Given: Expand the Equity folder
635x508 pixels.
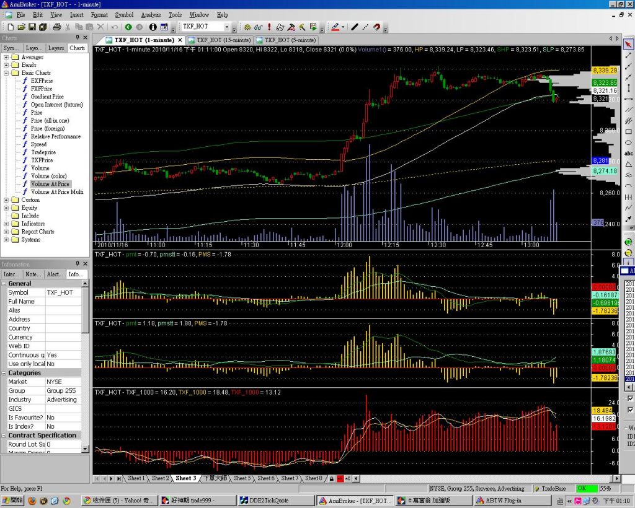Looking at the screenshot, I should pyautogui.click(x=6, y=208).
